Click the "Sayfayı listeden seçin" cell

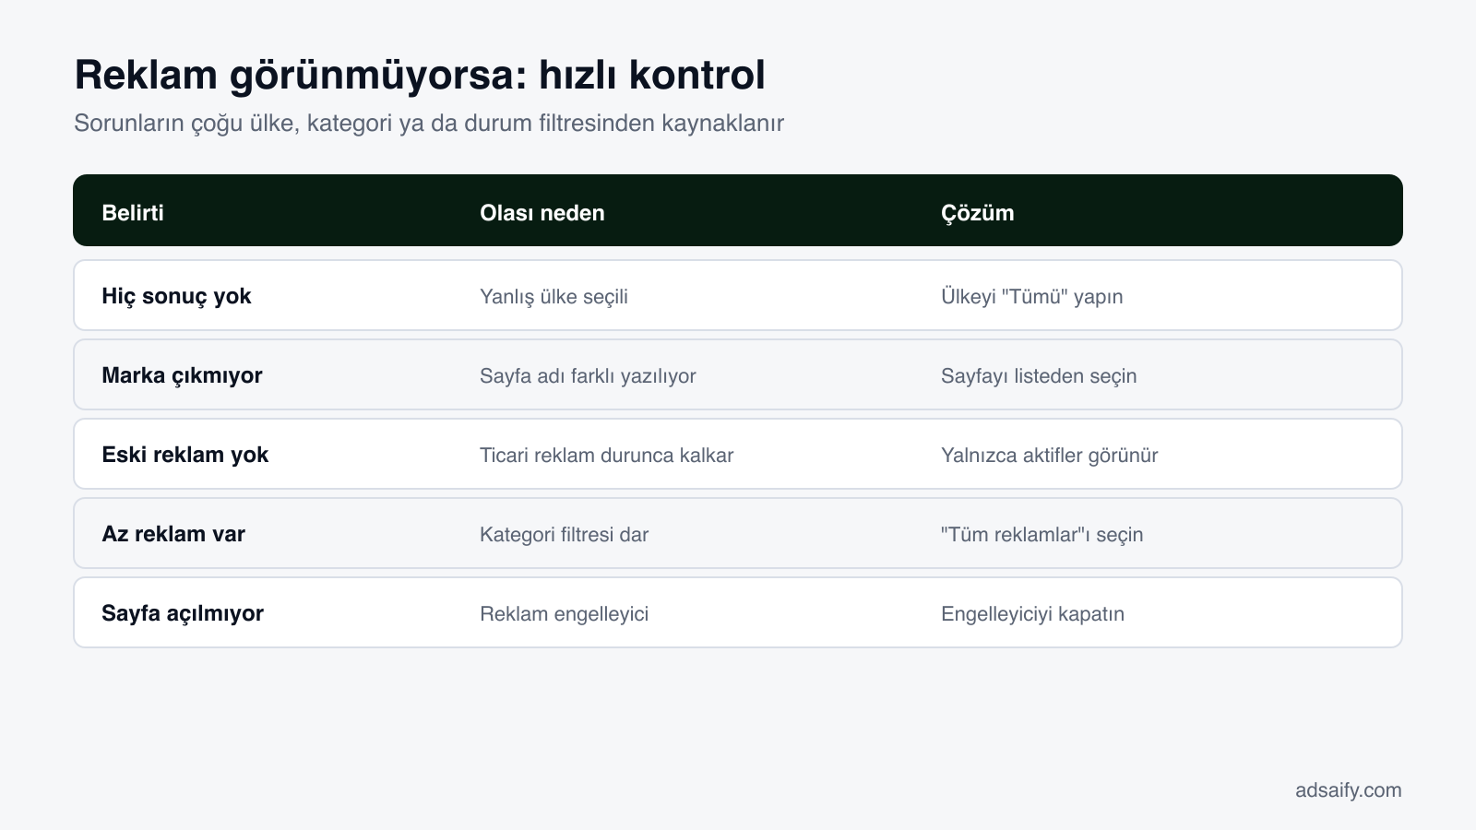tap(1039, 376)
